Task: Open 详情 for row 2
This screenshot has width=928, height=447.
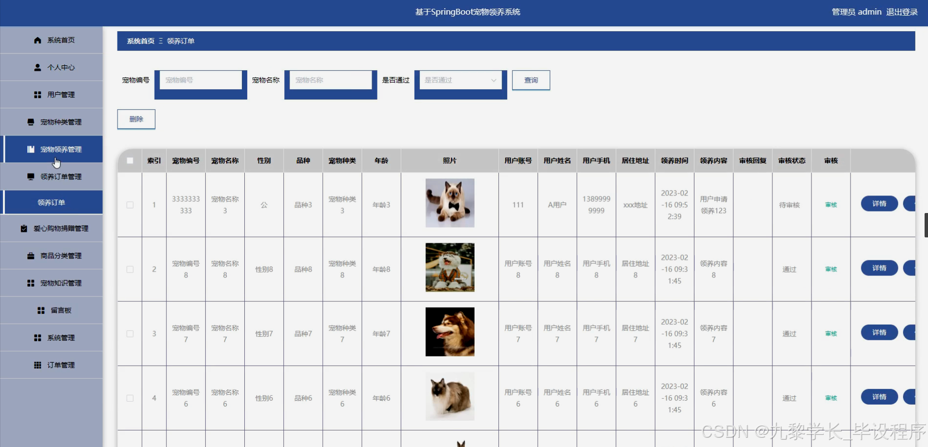Action: pyautogui.click(x=879, y=268)
